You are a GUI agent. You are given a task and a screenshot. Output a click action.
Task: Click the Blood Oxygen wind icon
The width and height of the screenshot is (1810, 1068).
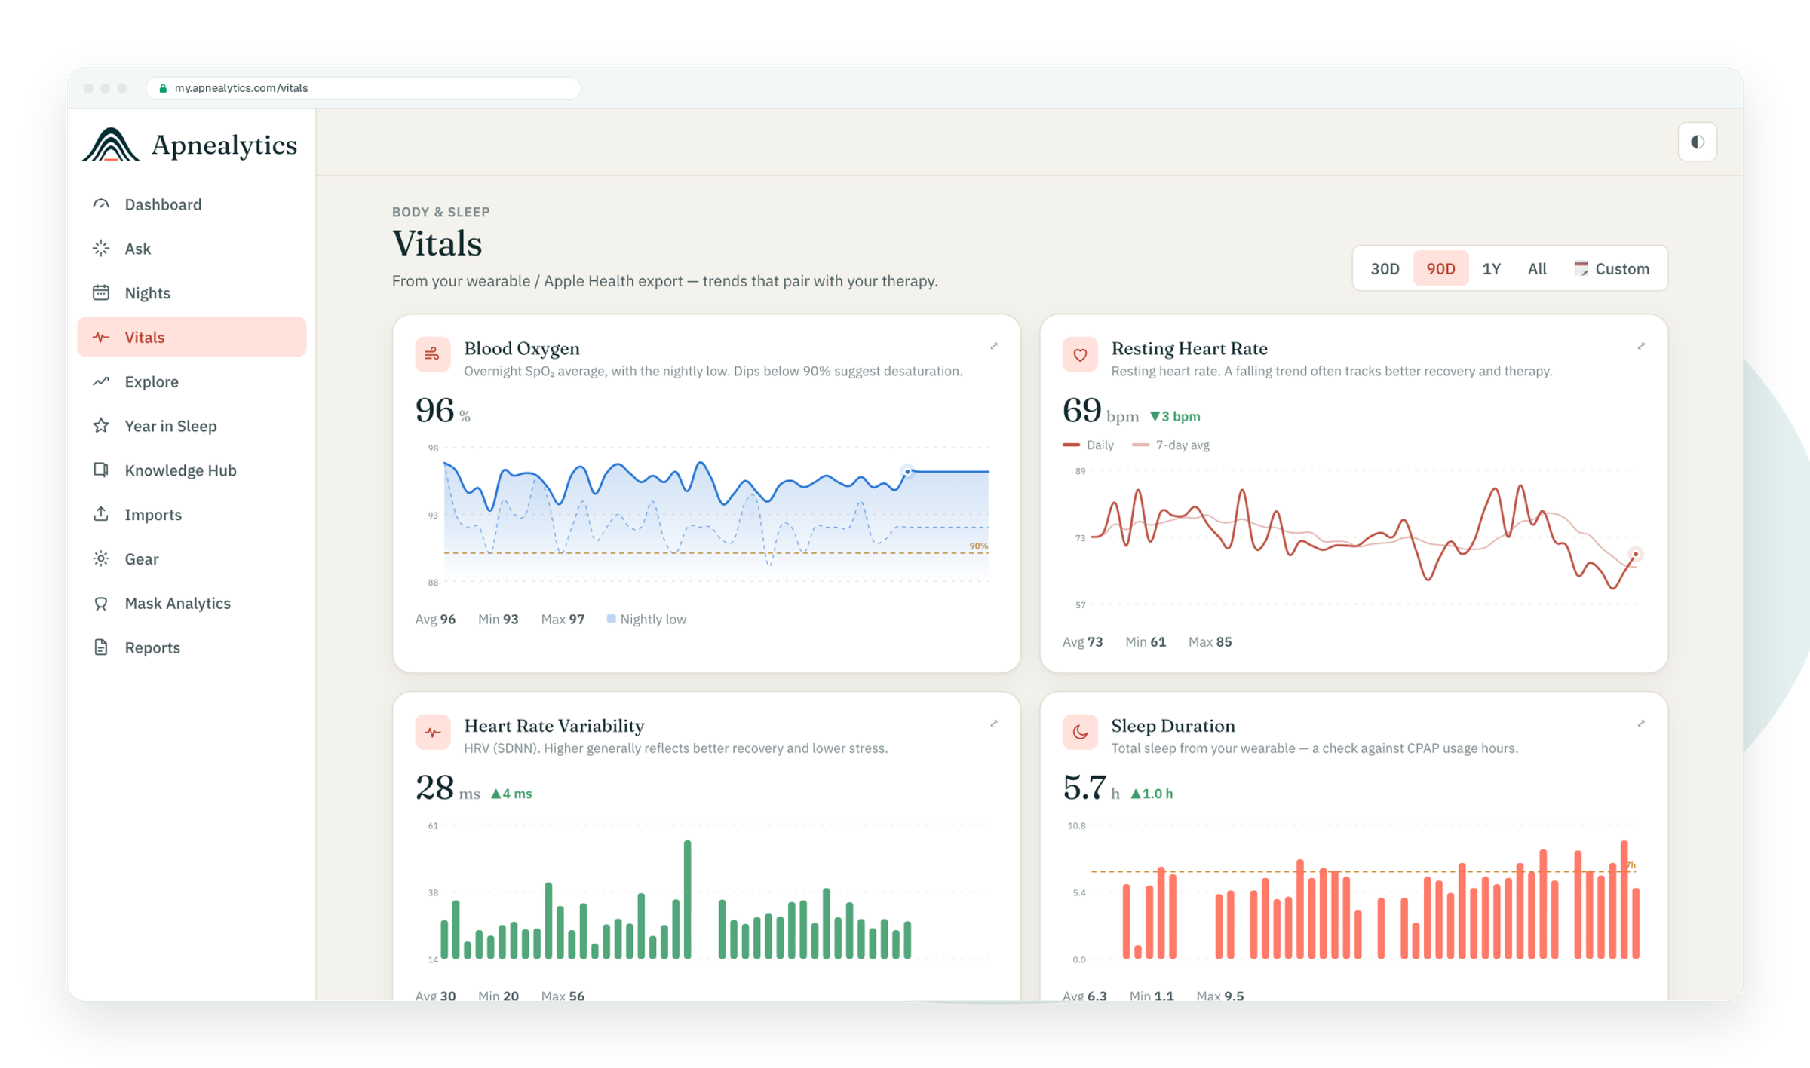coord(433,355)
